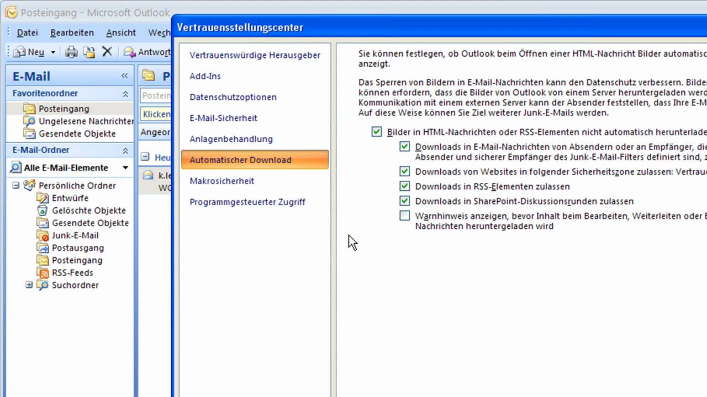Open E-Mail-Sicherheit category
The width and height of the screenshot is (707, 397).
click(255, 118)
